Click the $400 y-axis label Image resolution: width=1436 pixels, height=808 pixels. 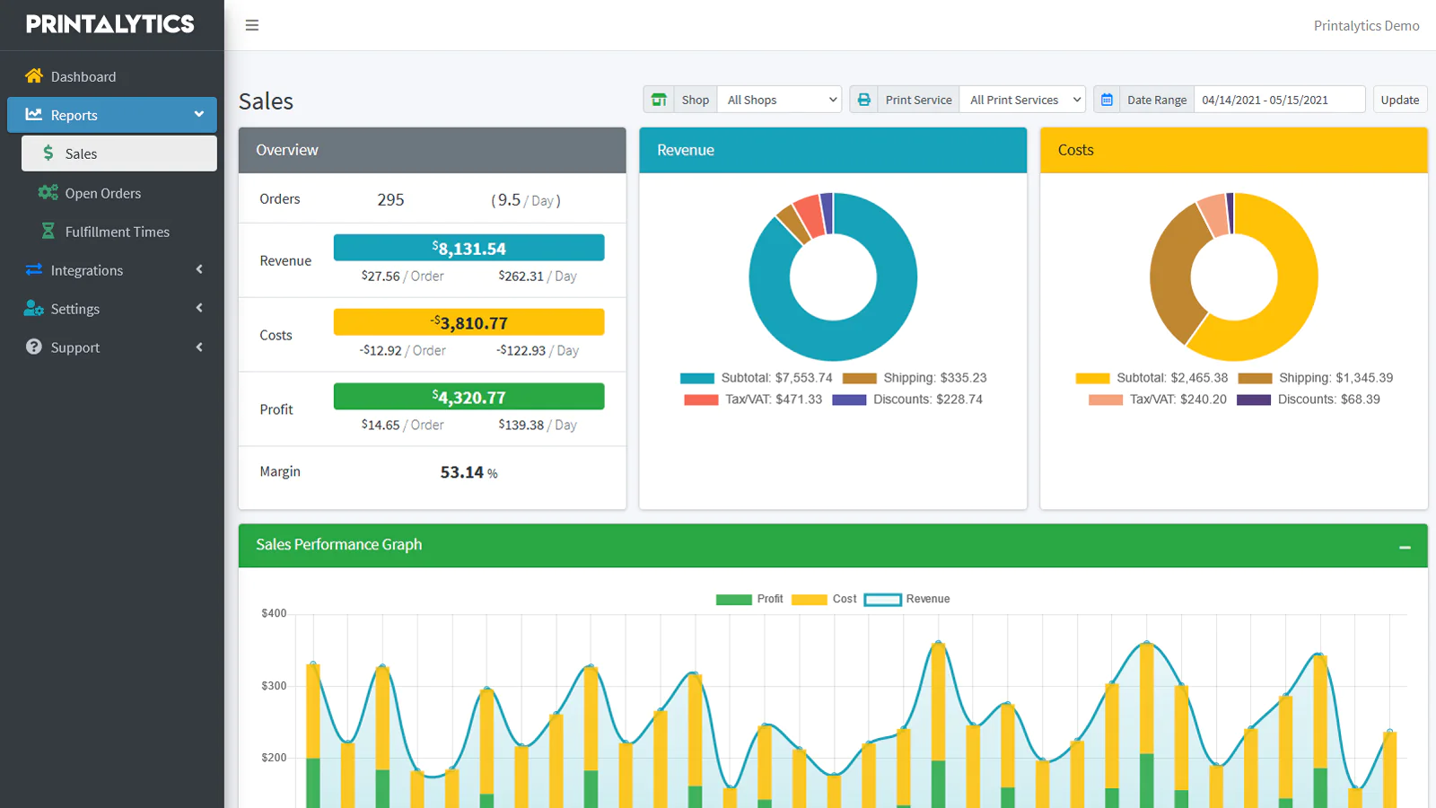(x=274, y=614)
